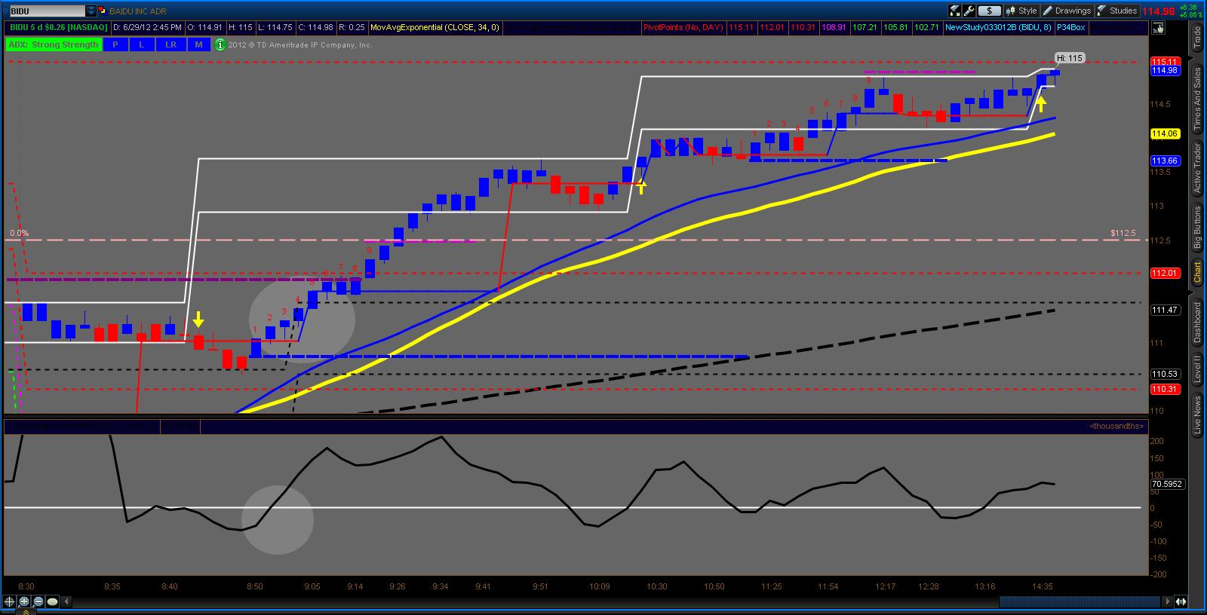The height and width of the screenshot is (615, 1207).
Task: Click the ADX: Strong Strength label
Action: 54,44
